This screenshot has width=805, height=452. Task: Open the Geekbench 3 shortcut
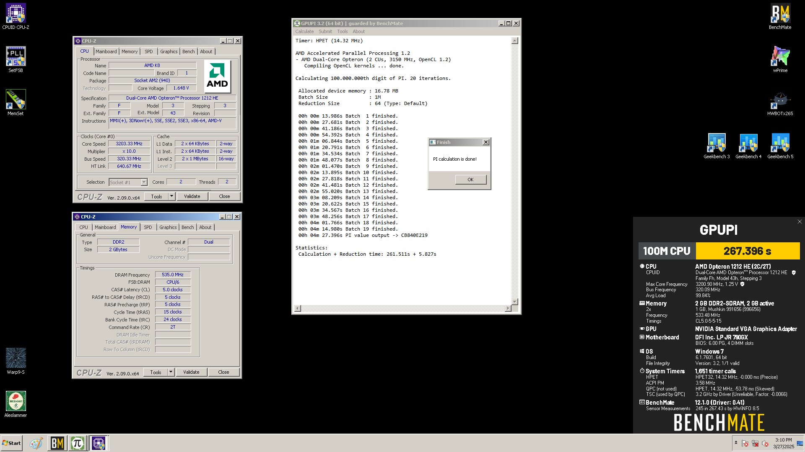(717, 146)
